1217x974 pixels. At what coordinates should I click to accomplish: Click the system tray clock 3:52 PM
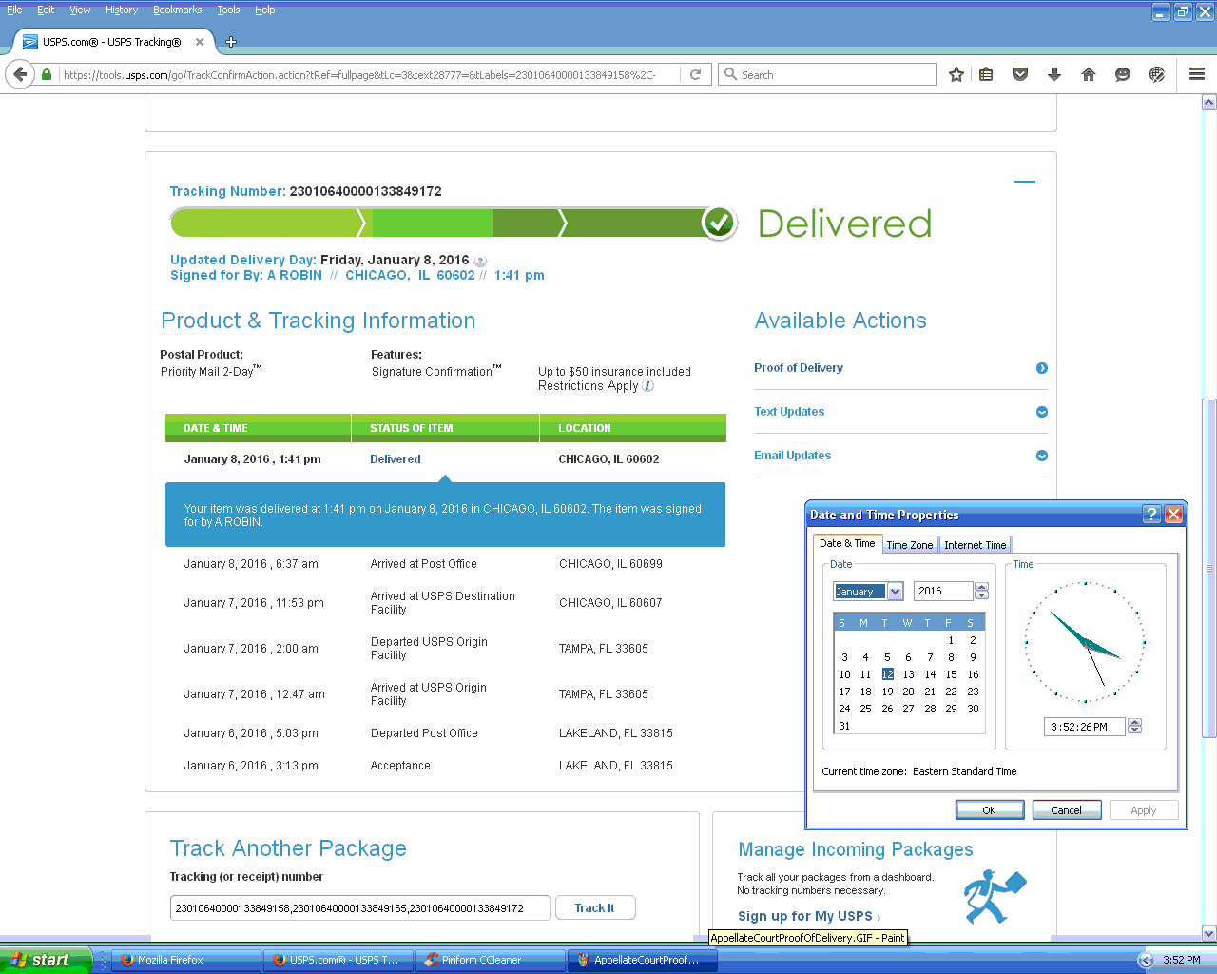coord(1182,960)
